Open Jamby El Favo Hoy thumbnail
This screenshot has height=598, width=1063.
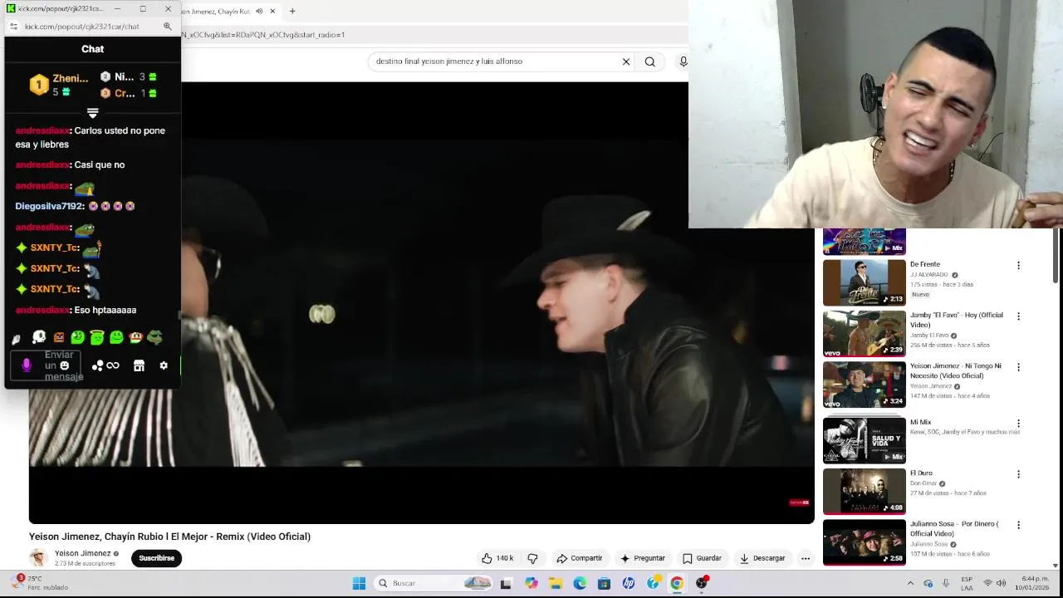pos(864,333)
